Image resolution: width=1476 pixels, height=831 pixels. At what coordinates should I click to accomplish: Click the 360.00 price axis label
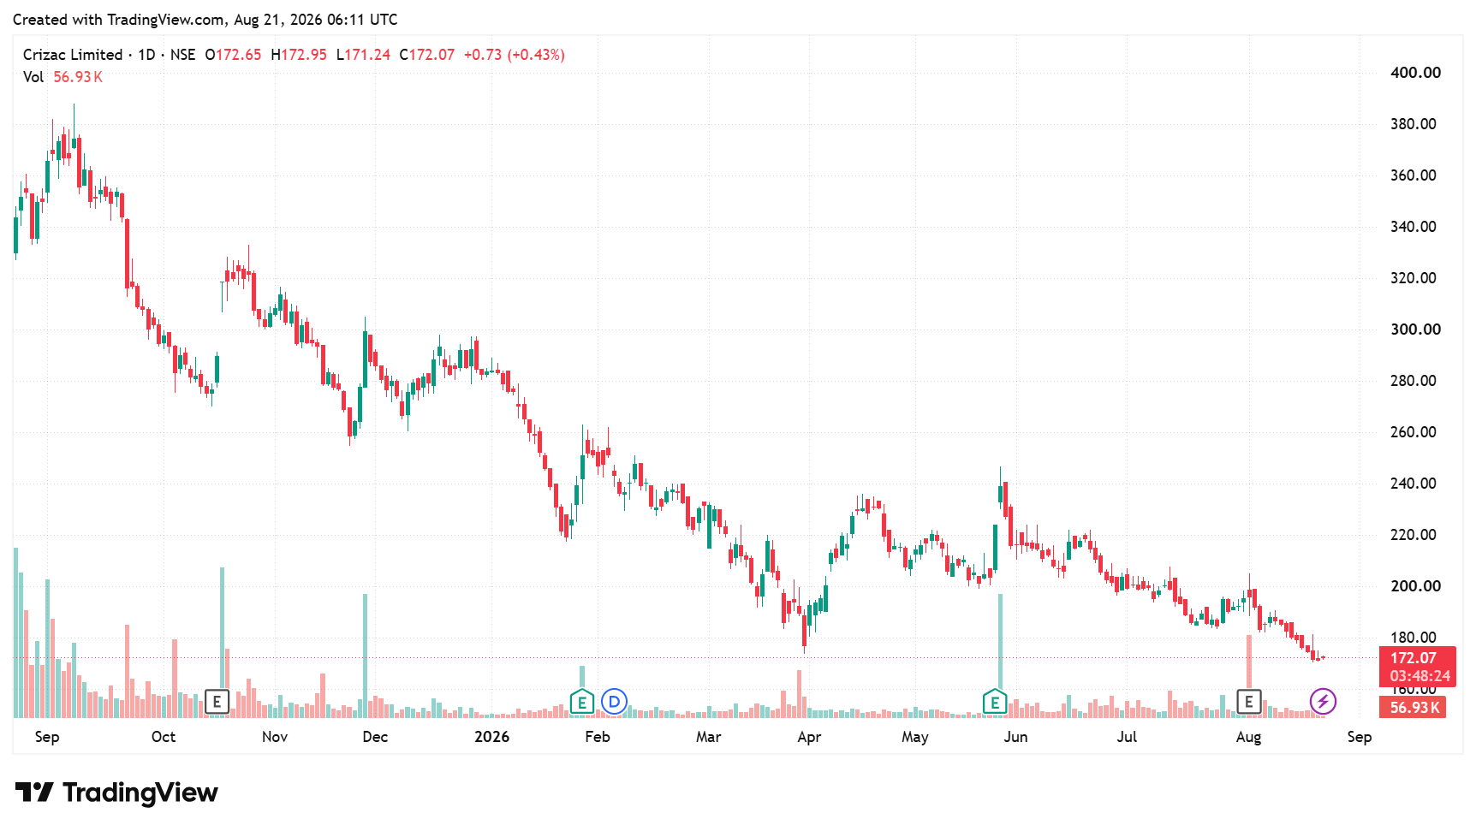click(x=1414, y=175)
